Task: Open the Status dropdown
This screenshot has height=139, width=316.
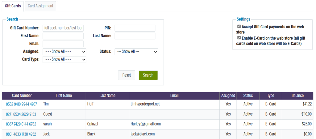Action: click(136, 52)
